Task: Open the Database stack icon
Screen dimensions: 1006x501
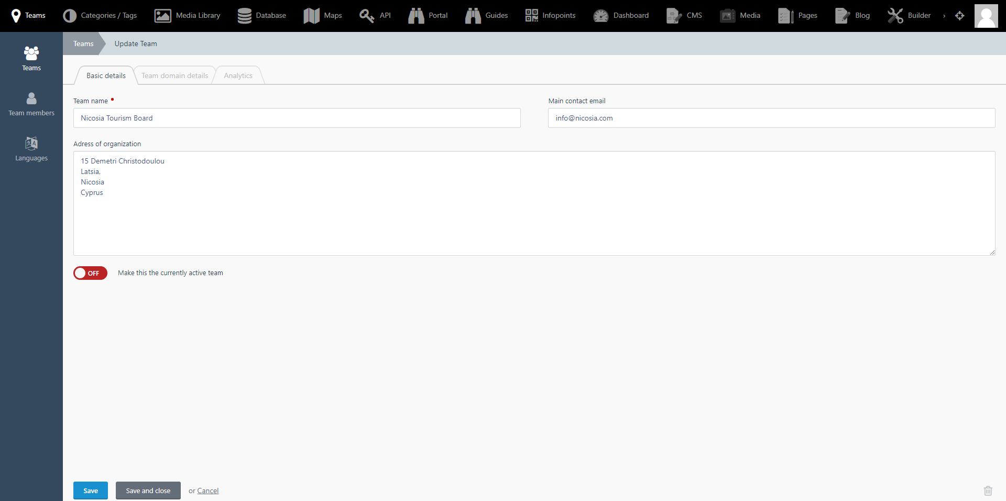Action: (x=244, y=16)
